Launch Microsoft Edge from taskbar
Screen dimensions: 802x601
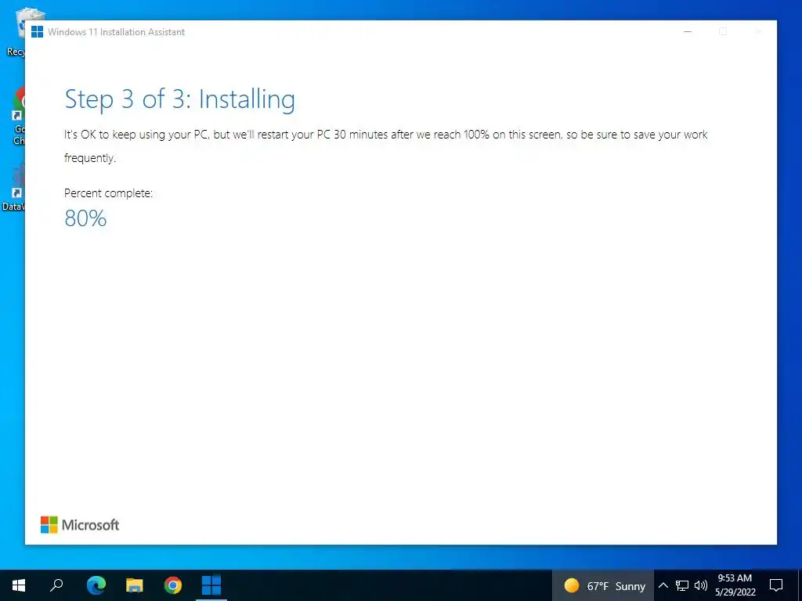tap(96, 585)
